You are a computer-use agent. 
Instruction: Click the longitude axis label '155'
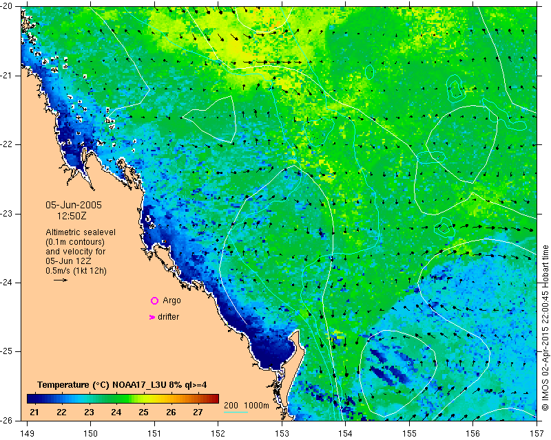click(409, 434)
